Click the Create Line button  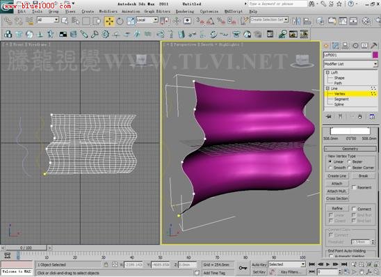coord(337,176)
